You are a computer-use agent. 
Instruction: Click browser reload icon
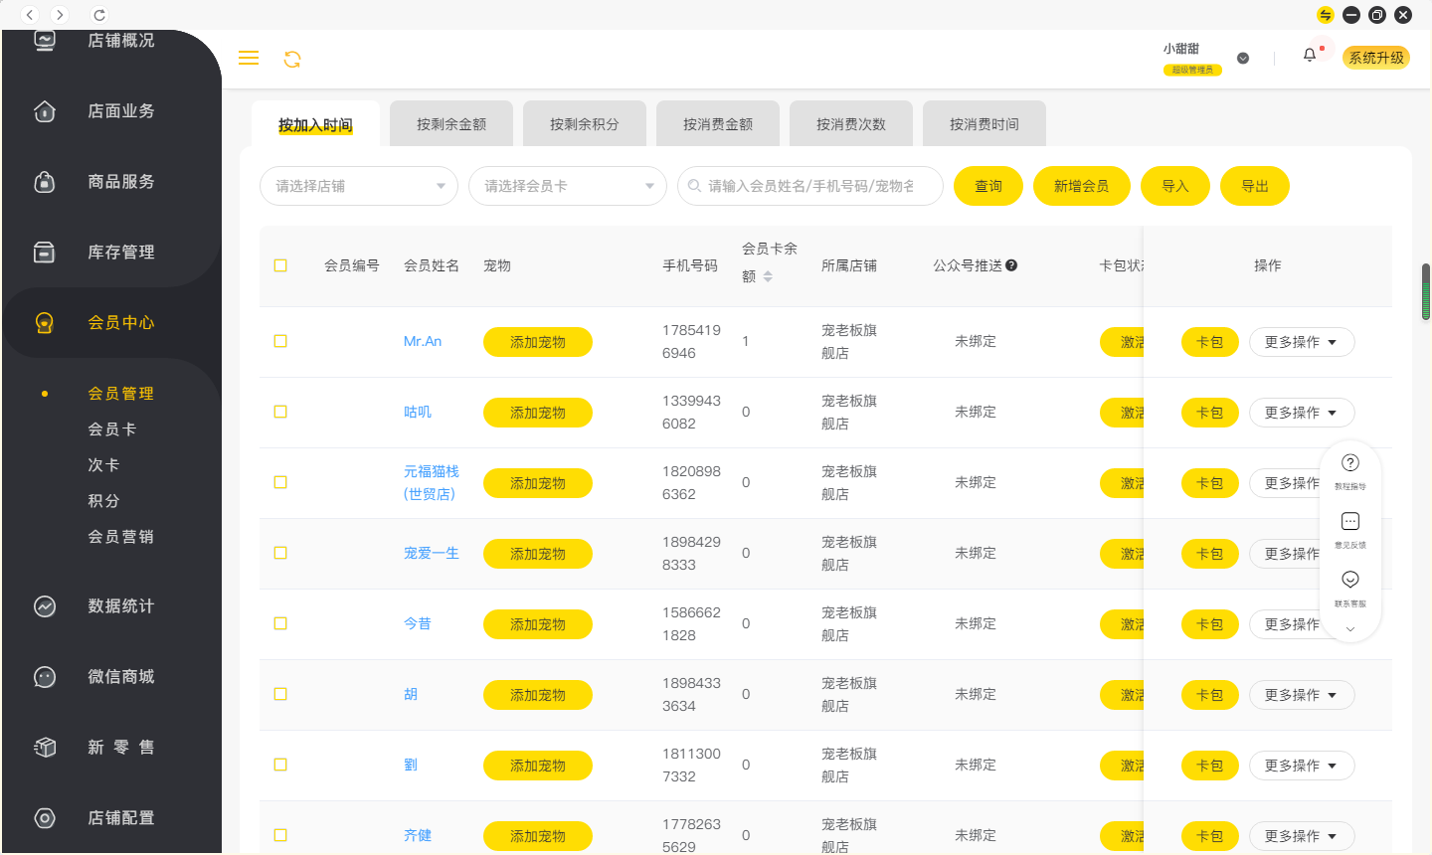click(98, 15)
